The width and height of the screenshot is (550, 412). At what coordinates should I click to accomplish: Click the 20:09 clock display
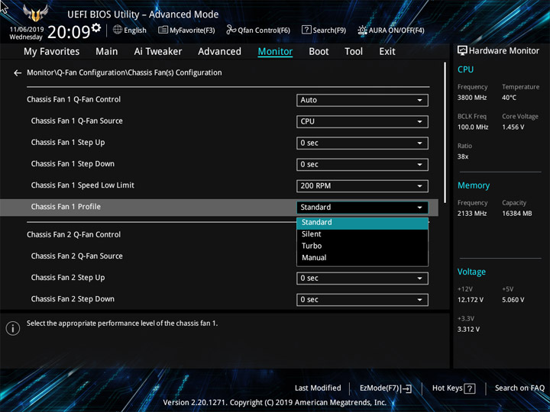tap(69, 32)
